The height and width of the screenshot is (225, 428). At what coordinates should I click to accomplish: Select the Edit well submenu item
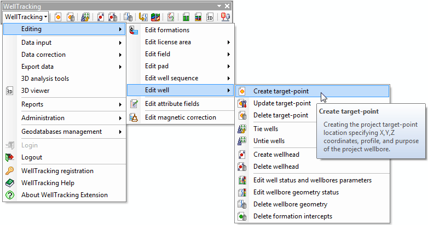coord(181,90)
